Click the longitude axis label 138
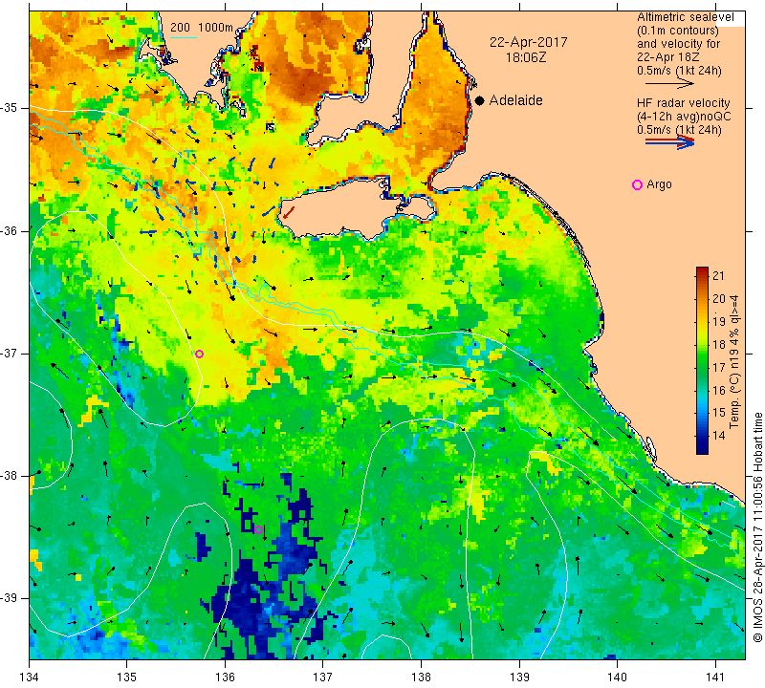765x688 pixels. [x=421, y=677]
